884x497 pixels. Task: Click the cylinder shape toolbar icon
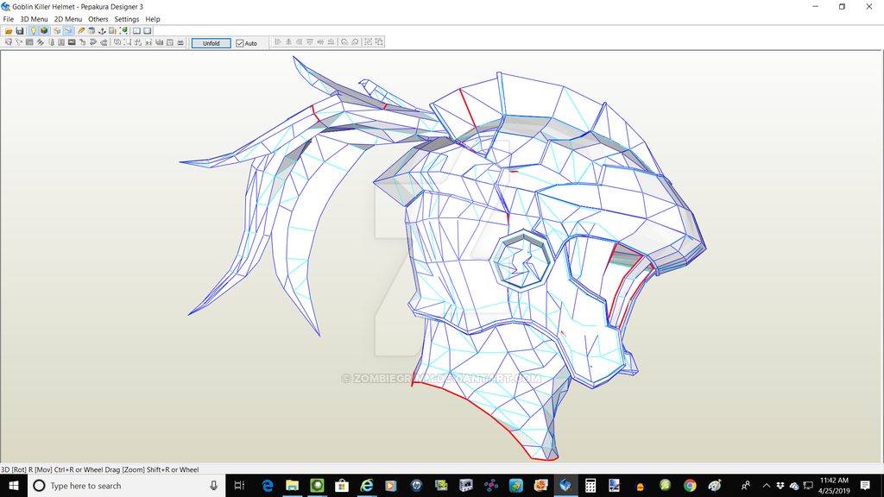92,31
